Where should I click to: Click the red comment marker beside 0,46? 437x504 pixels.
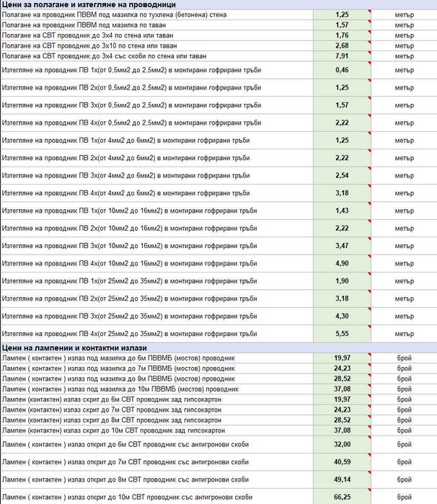369,63
